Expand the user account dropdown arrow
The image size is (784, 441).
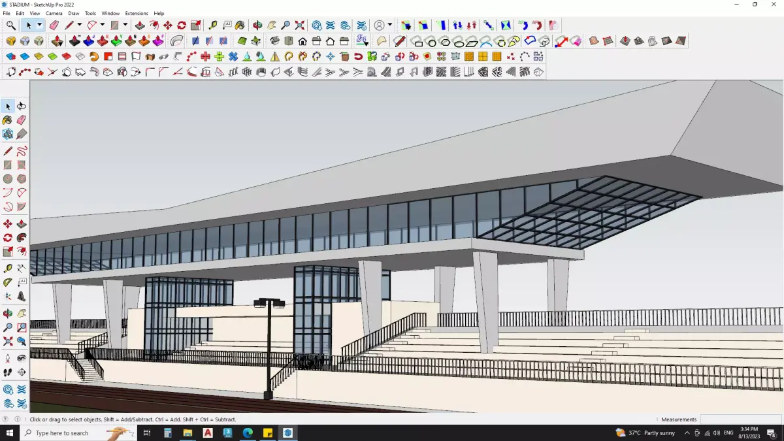click(390, 25)
